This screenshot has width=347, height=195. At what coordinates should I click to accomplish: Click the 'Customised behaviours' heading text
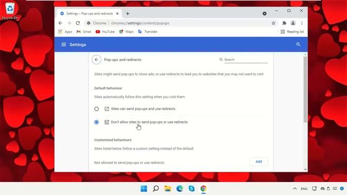[x=113, y=140]
